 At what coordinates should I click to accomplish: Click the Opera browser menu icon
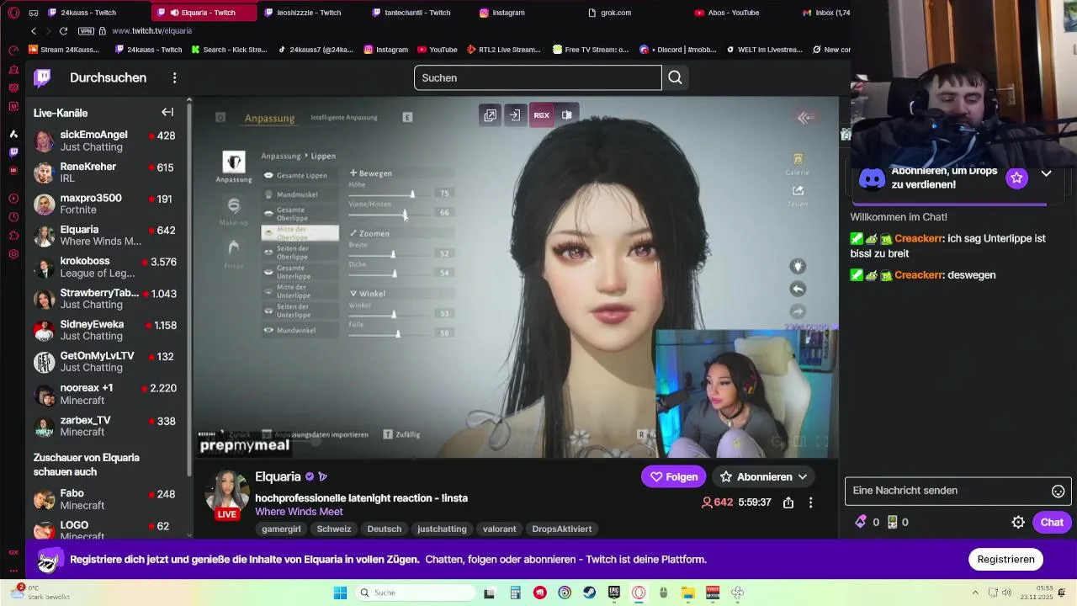click(13, 13)
